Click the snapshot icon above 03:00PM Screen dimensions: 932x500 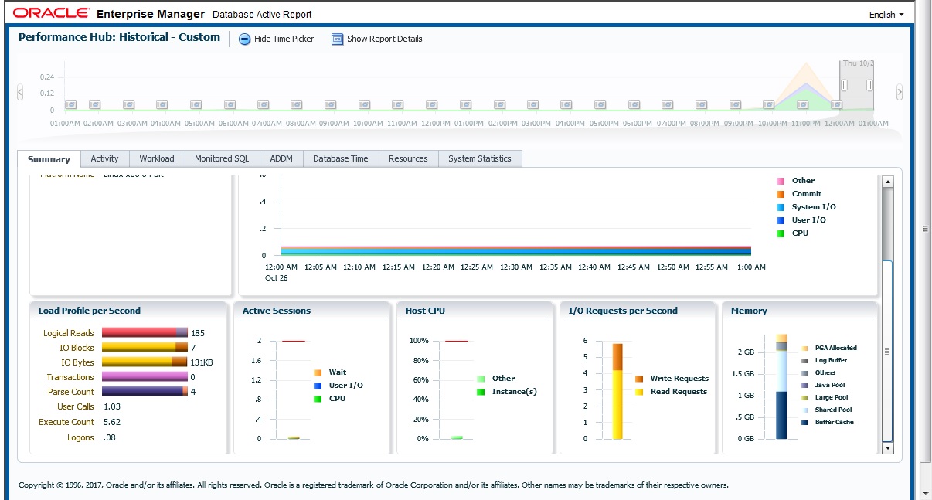[x=532, y=104]
